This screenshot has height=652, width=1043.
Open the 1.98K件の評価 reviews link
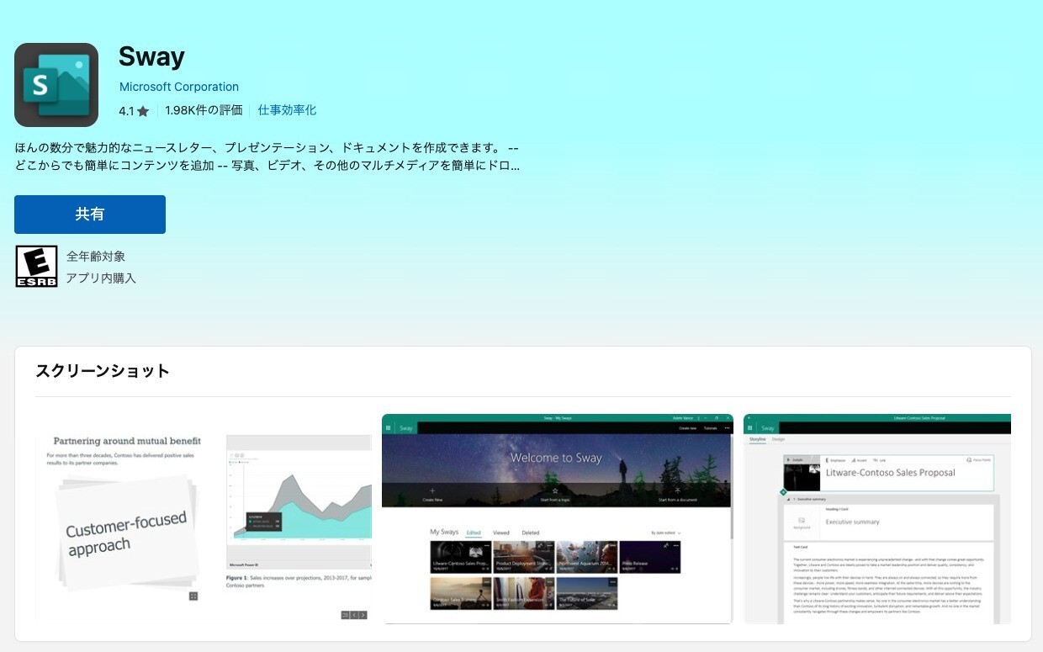point(204,110)
